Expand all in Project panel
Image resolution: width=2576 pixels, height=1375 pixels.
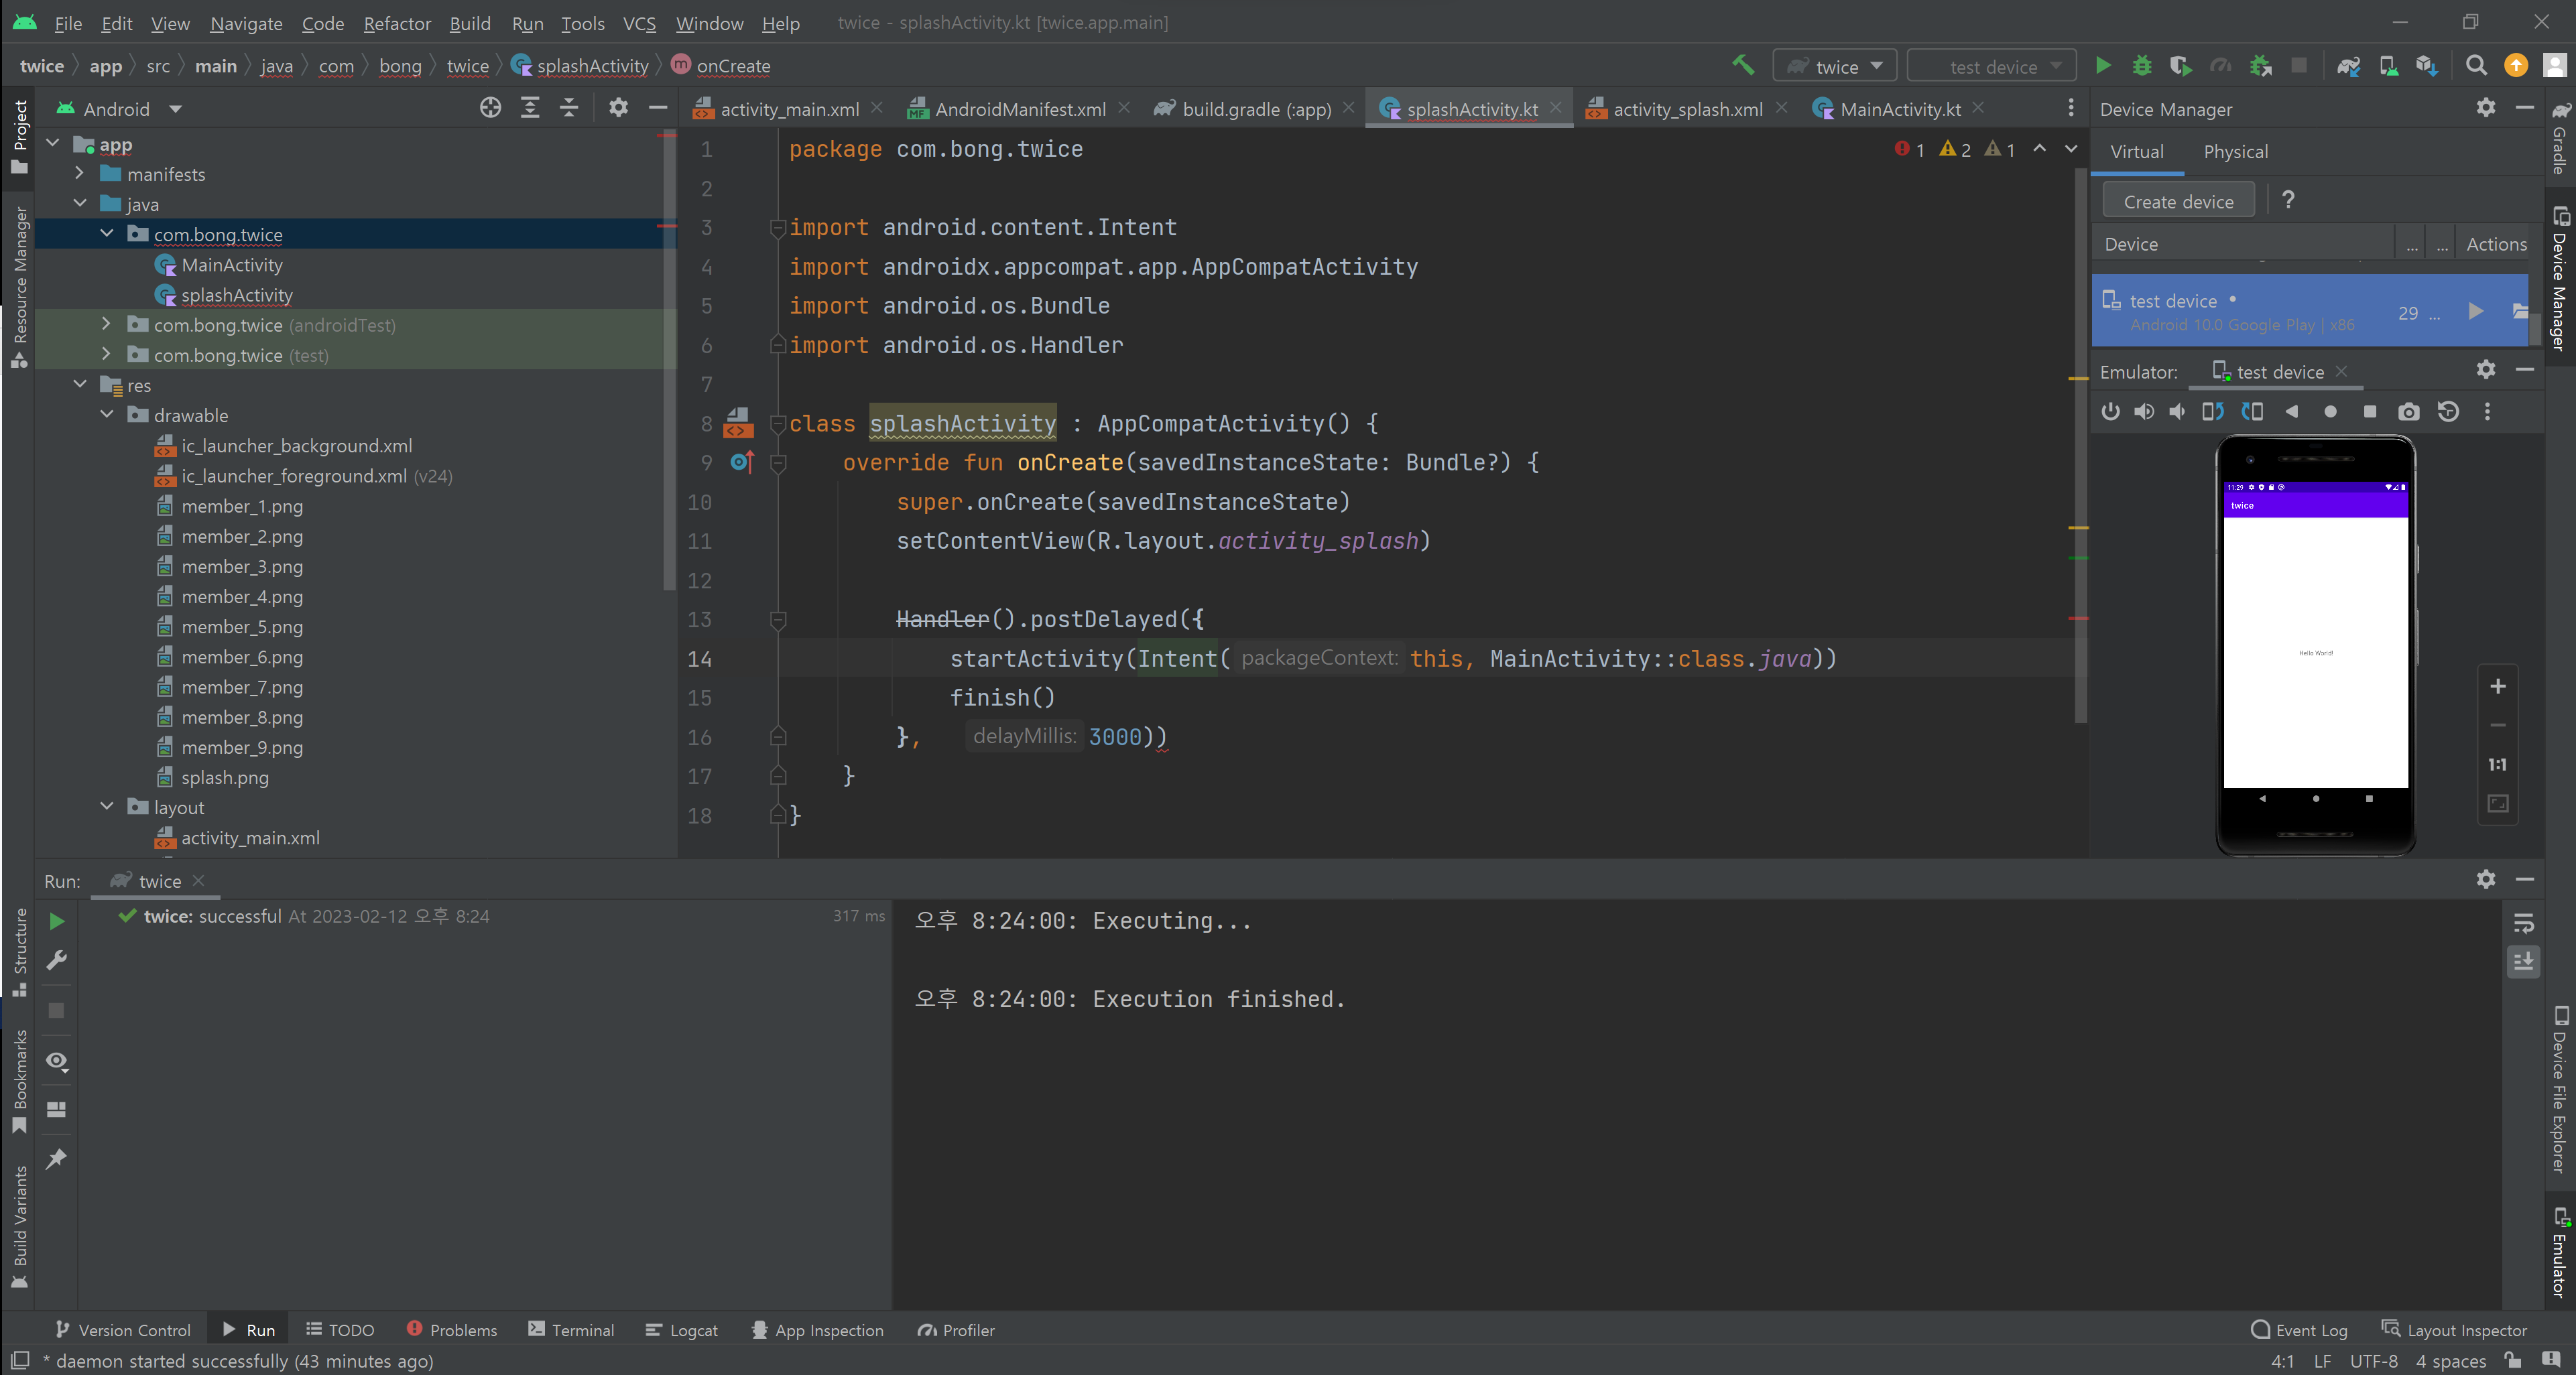coord(530,108)
